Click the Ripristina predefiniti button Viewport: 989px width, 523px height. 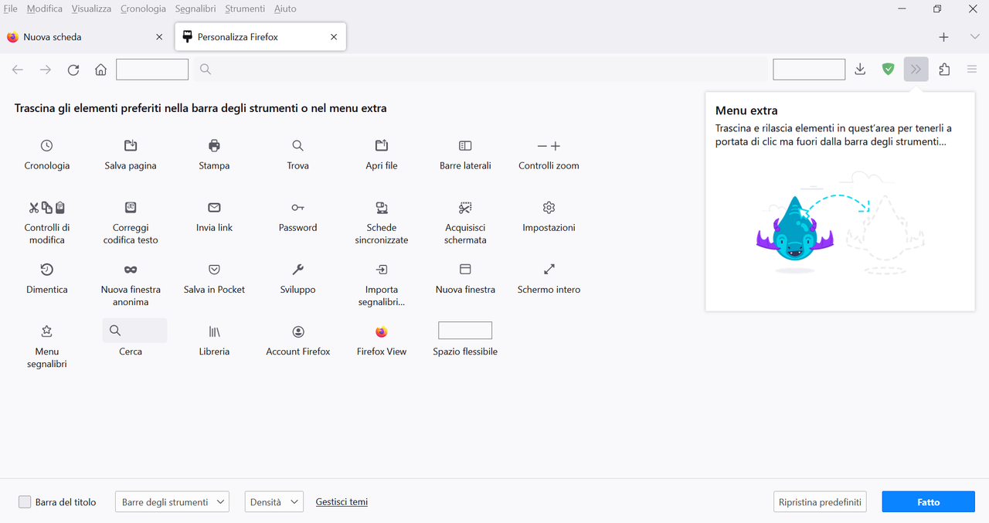click(820, 502)
